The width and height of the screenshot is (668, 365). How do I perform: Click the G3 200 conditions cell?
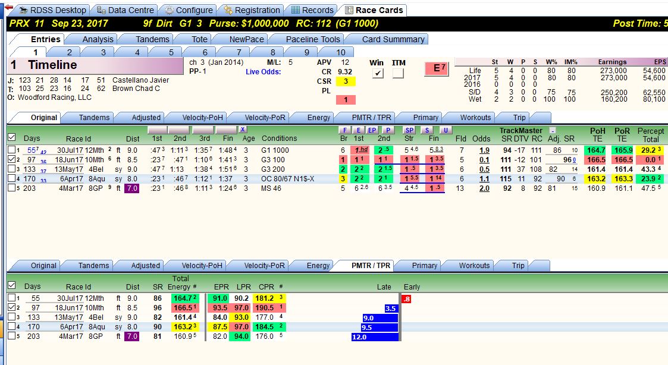point(273,169)
